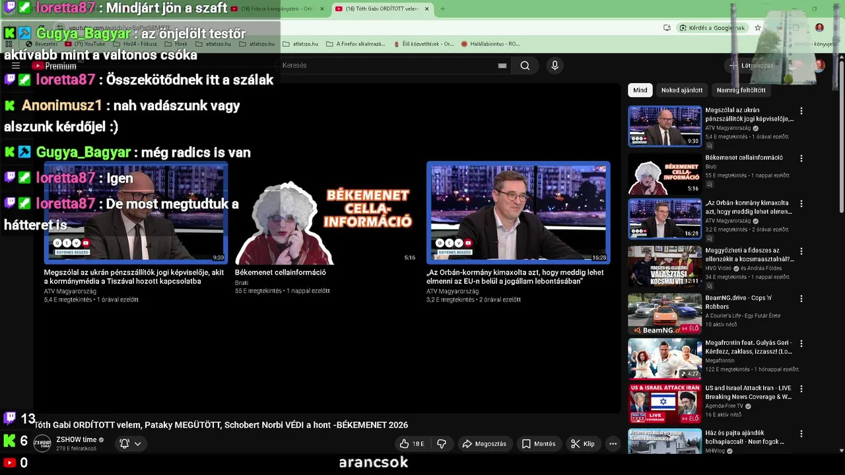This screenshot has height=475, width=845.
Task: Open the Megafrontin channel link in sidebar
Action: (x=720, y=361)
